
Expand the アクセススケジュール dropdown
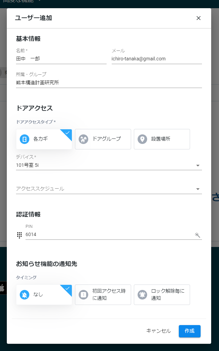pos(109,189)
